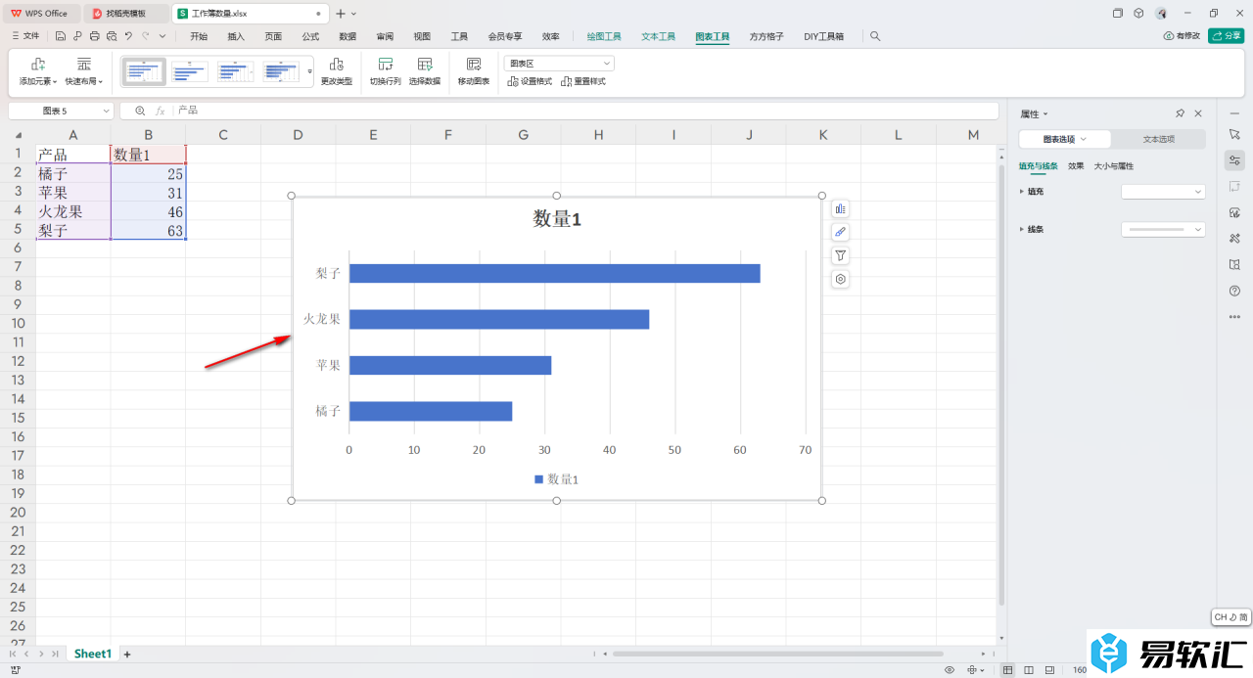Select the first chart style thumbnail
1253x678 pixels.
coord(144,71)
